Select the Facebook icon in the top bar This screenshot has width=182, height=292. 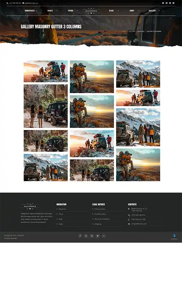pyautogui.click(x=167, y=3)
